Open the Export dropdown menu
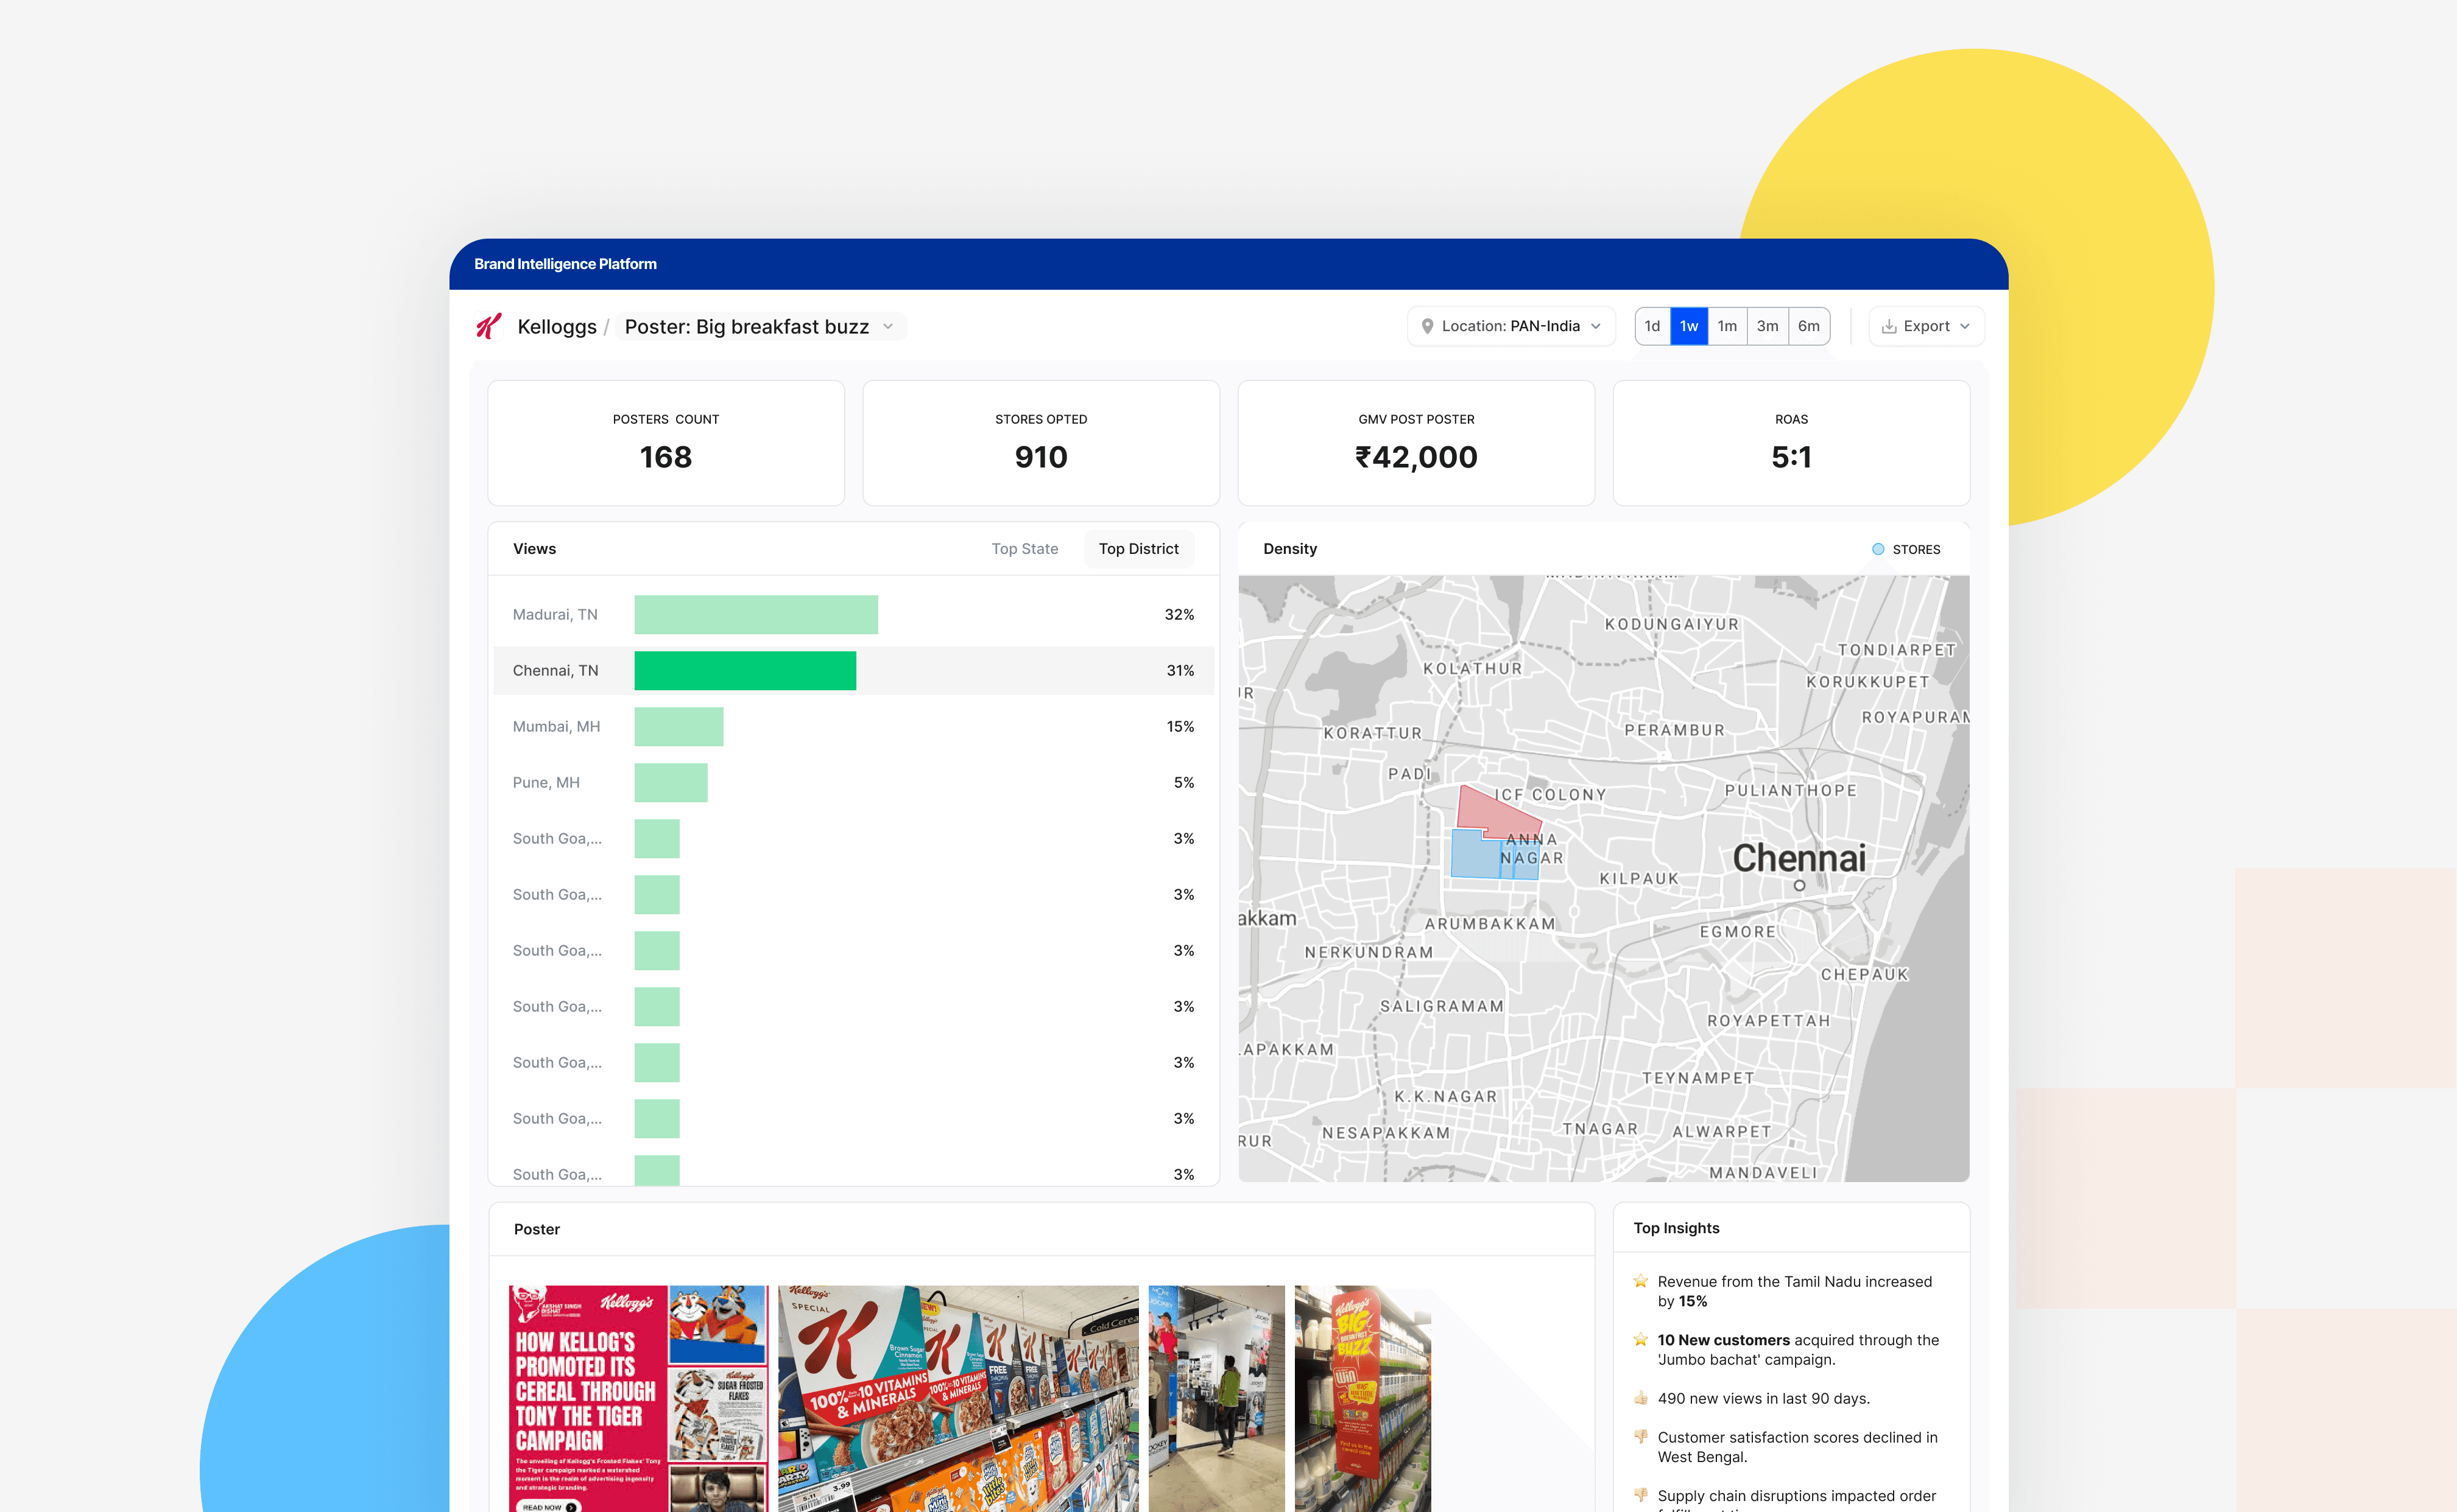The height and width of the screenshot is (1512, 2457). tap(1926, 326)
